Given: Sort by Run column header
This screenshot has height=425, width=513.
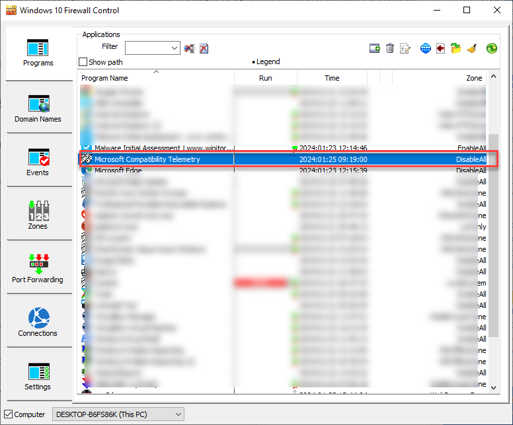Looking at the screenshot, I should (x=266, y=78).
